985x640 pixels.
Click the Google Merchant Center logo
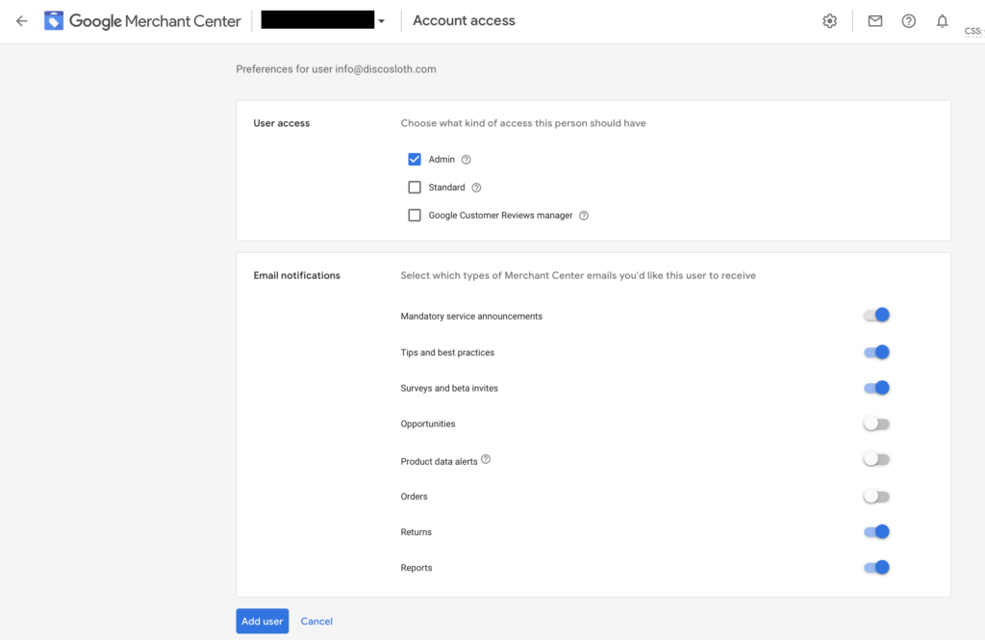coord(54,21)
